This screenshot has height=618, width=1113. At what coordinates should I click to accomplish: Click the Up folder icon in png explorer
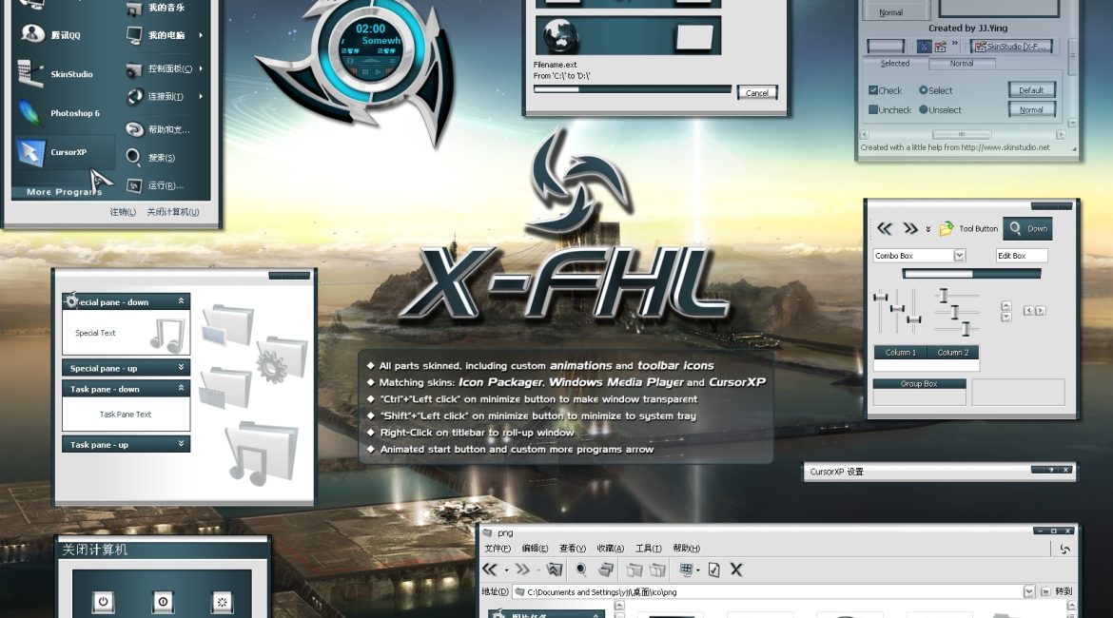(x=556, y=570)
